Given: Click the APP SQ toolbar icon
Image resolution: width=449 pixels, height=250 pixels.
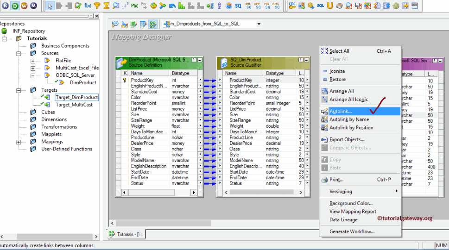Looking at the screenshot, I should tap(258, 6).
